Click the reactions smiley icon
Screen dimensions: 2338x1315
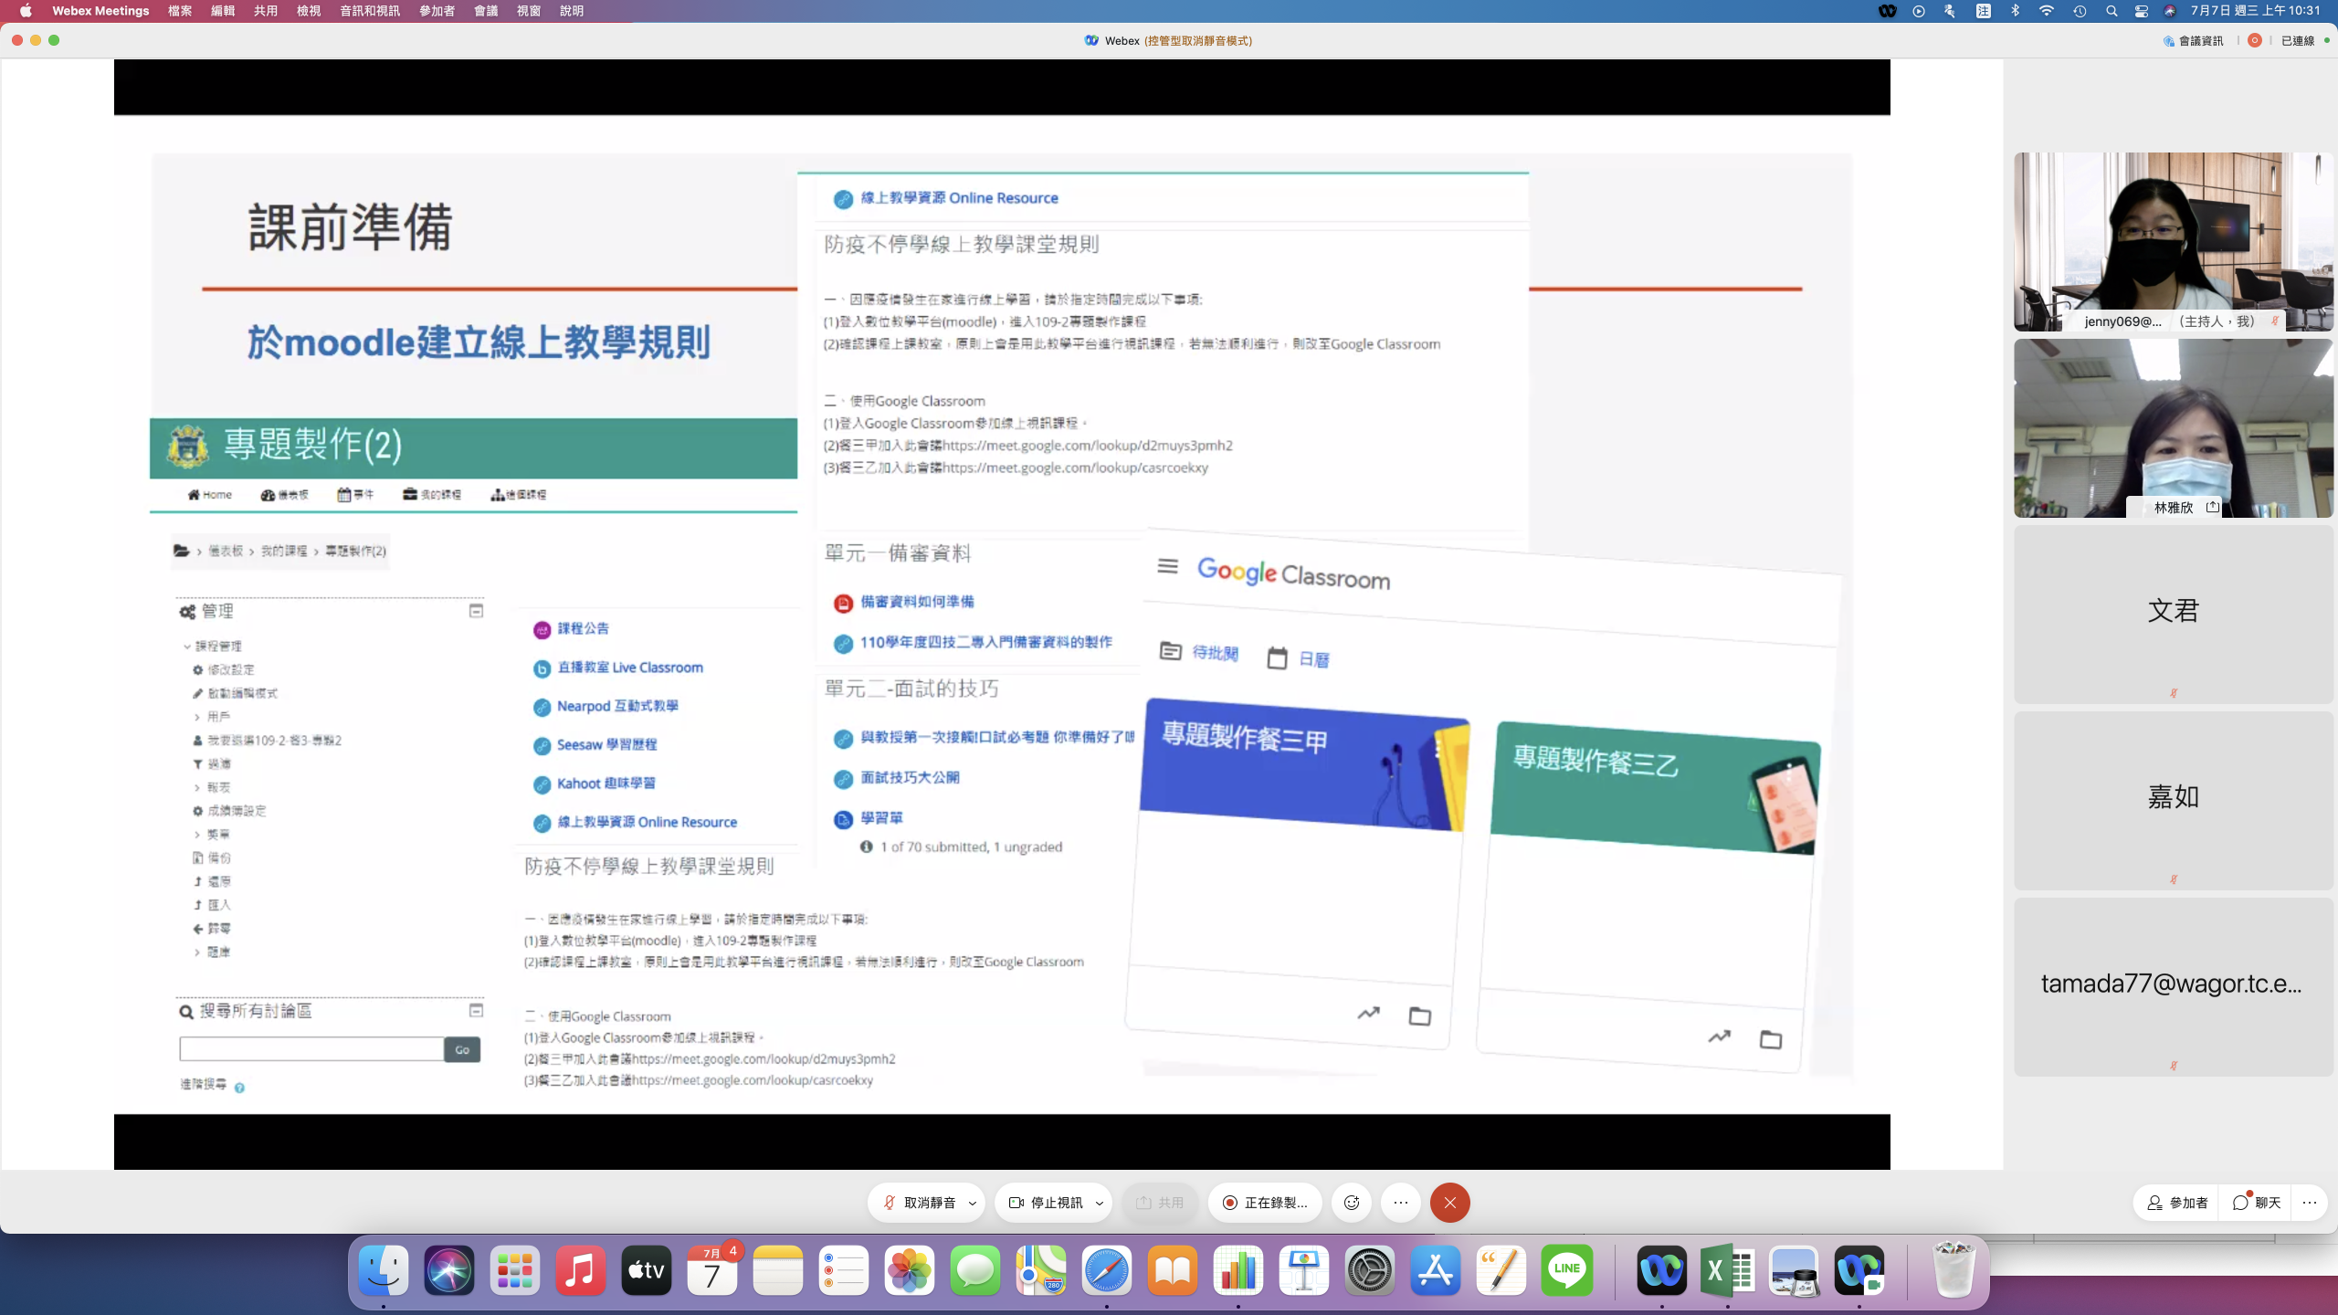1352,1203
